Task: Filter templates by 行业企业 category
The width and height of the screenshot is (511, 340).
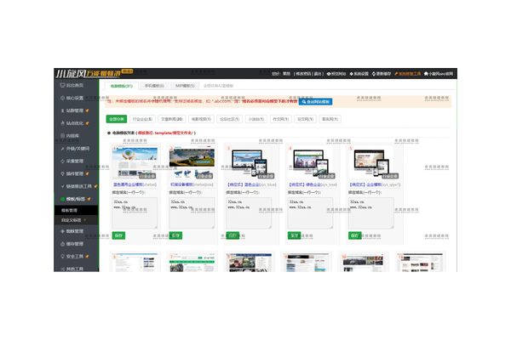Action: coord(143,119)
